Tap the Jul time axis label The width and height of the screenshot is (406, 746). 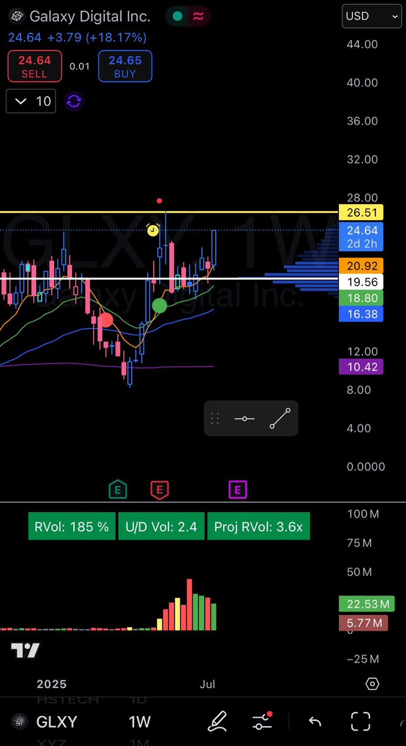[x=207, y=684]
